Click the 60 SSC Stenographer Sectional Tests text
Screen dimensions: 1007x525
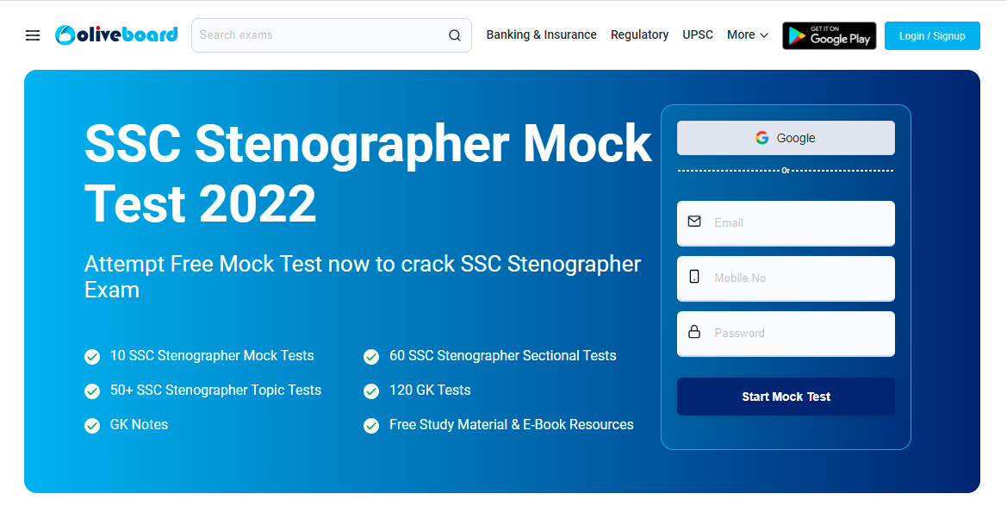[503, 356]
